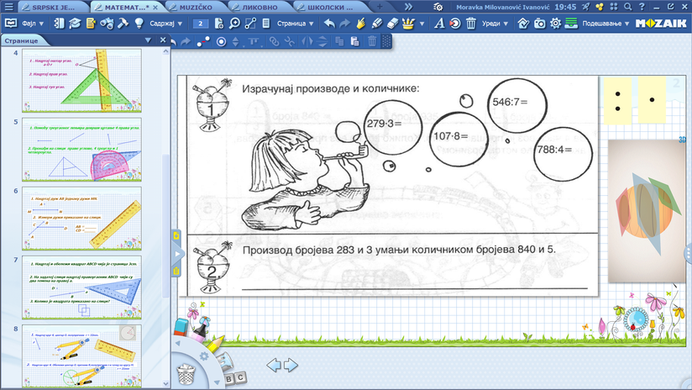
Task: Open the gear settings icon
Action: tap(555, 24)
